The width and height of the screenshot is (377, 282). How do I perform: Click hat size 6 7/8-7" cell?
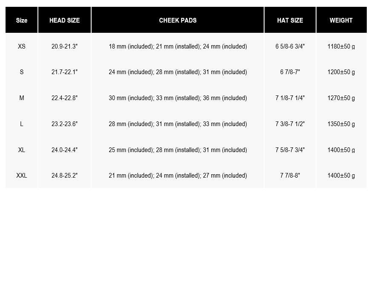[290, 72]
